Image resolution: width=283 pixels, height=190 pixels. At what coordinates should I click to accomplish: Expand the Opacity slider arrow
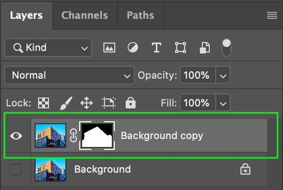point(223,75)
